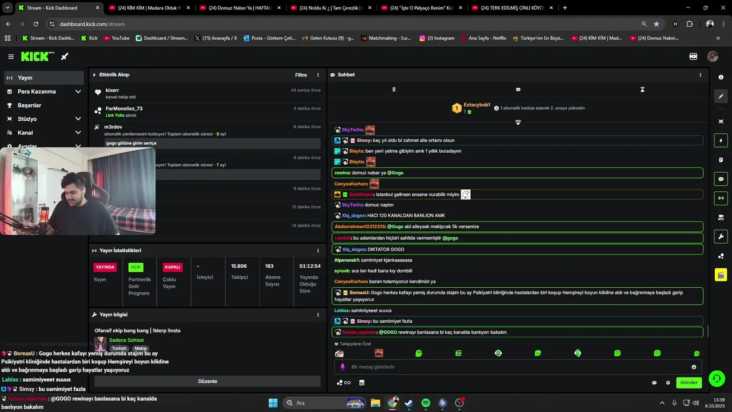Click the green headset support button
Viewport: 732px width, 412px height.
716,378
